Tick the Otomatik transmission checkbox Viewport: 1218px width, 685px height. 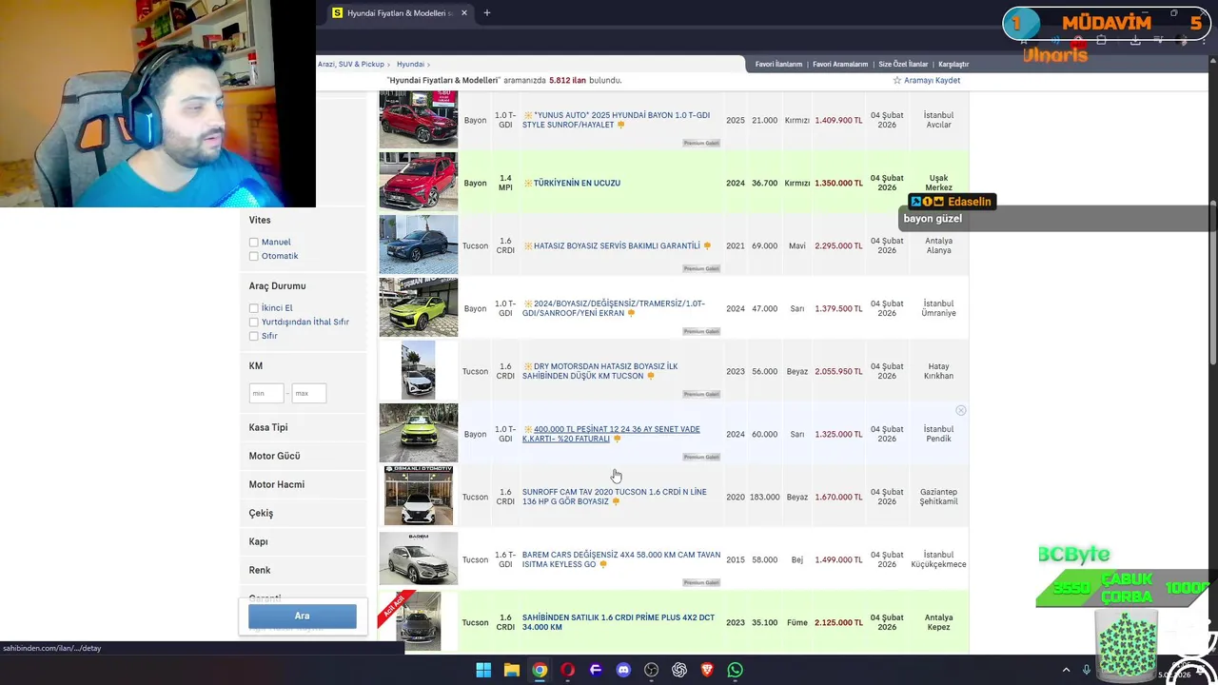(x=253, y=256)
